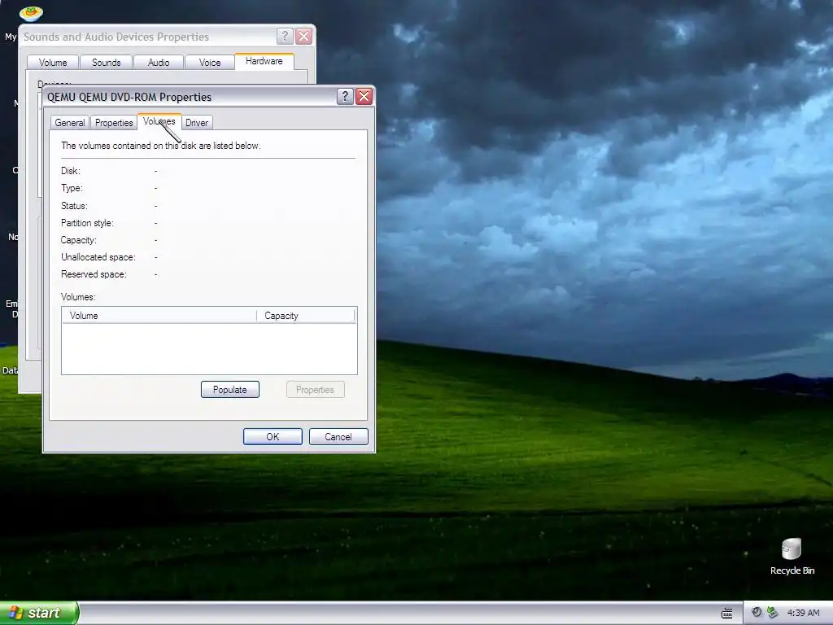Open the Driver tab
Screen dimensions: 833x625
197,123
